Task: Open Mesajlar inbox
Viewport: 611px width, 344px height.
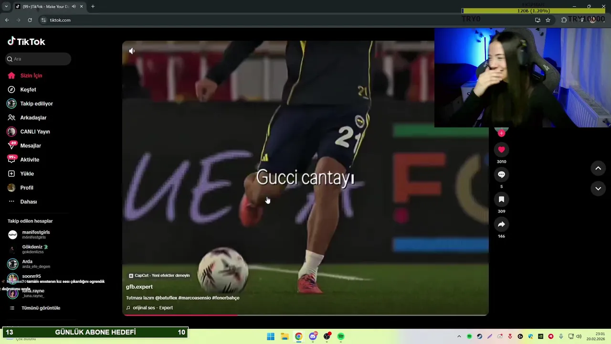Action: [24, 146]
